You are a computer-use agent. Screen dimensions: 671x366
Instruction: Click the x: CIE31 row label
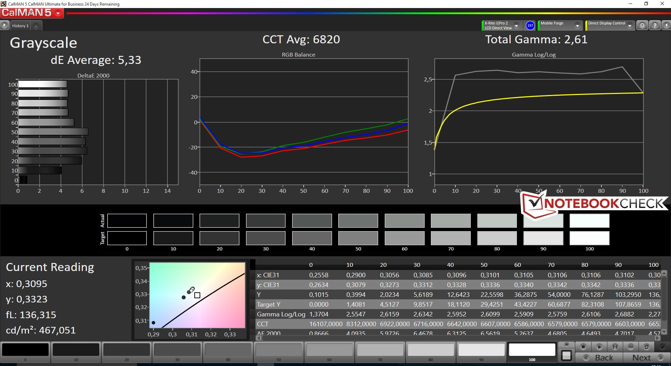click(268, 275)
